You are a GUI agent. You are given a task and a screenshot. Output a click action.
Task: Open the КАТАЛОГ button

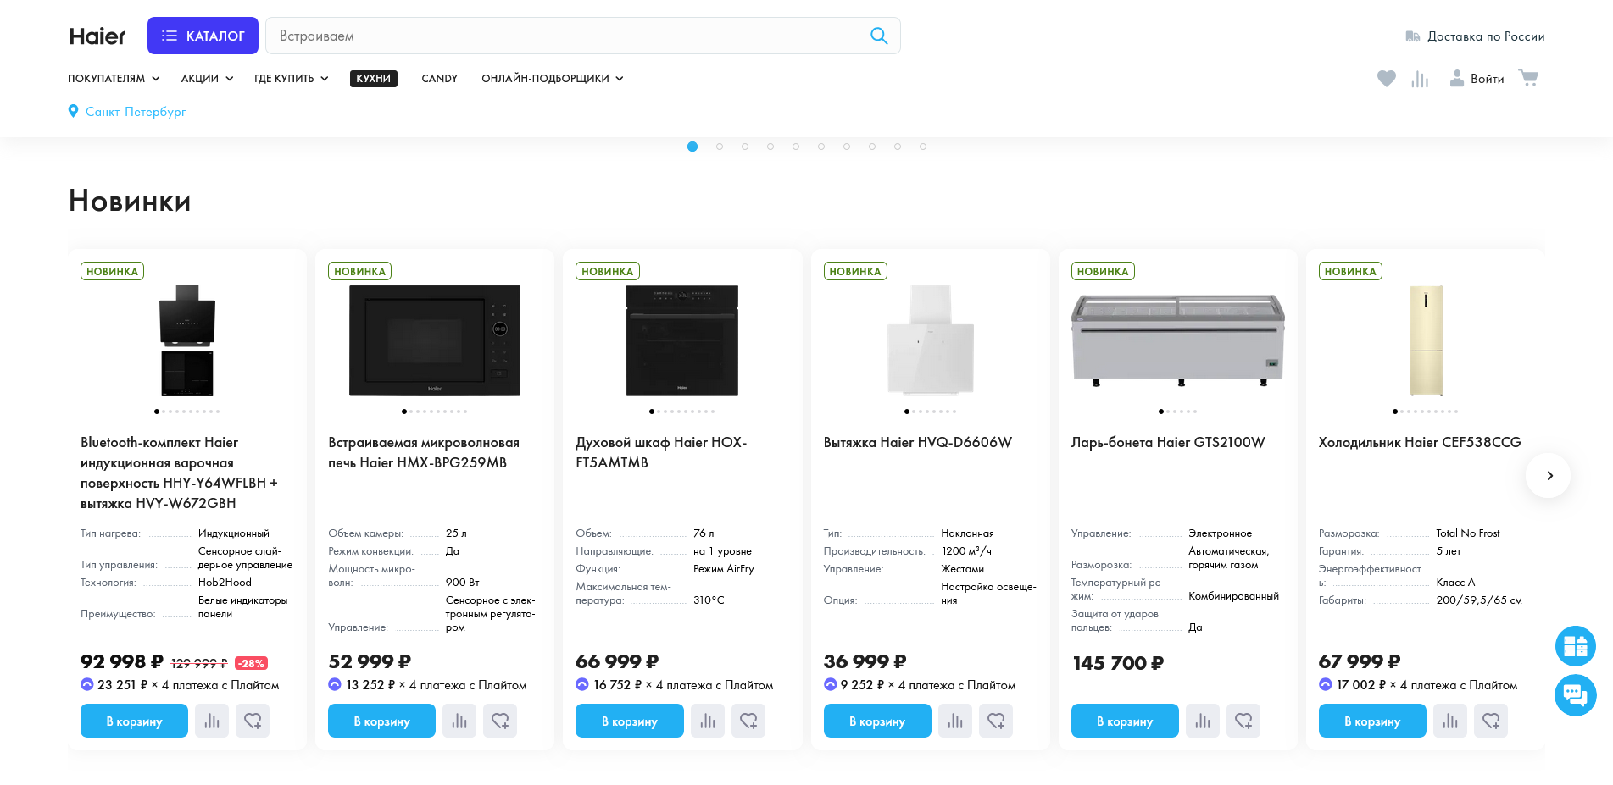click(x=203, y=36)
